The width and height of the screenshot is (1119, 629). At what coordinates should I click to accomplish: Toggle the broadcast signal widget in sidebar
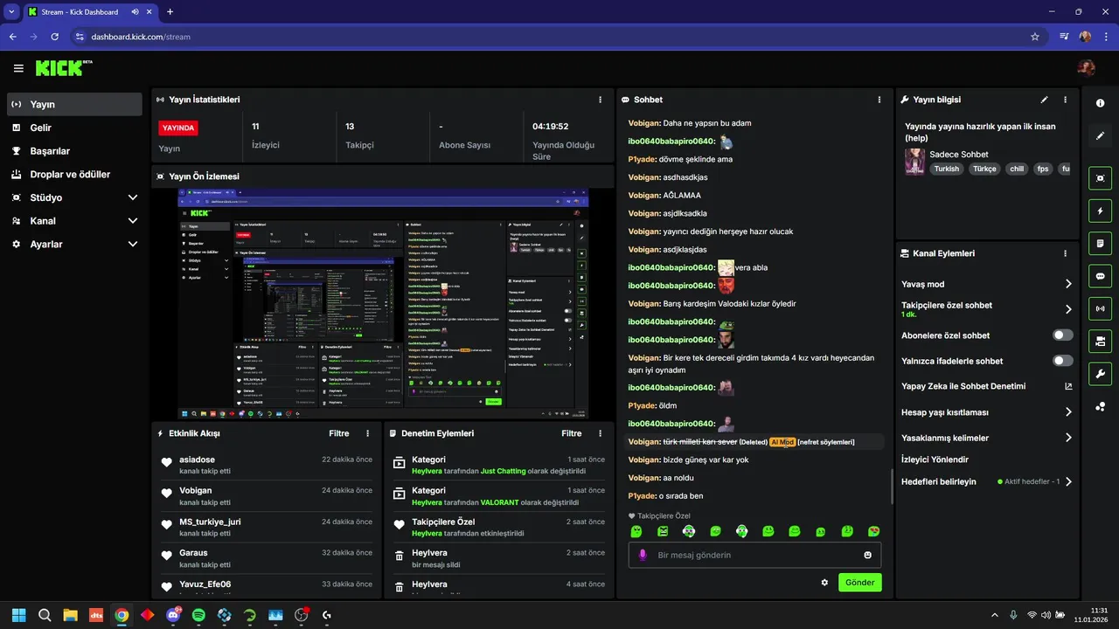[1100, 308]
